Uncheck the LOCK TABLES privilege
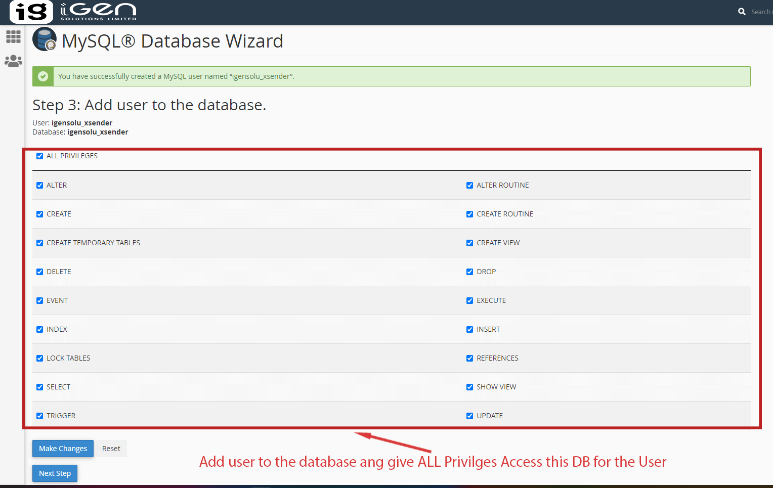Screen dimensions: 773x488 [x=40, y=359]
